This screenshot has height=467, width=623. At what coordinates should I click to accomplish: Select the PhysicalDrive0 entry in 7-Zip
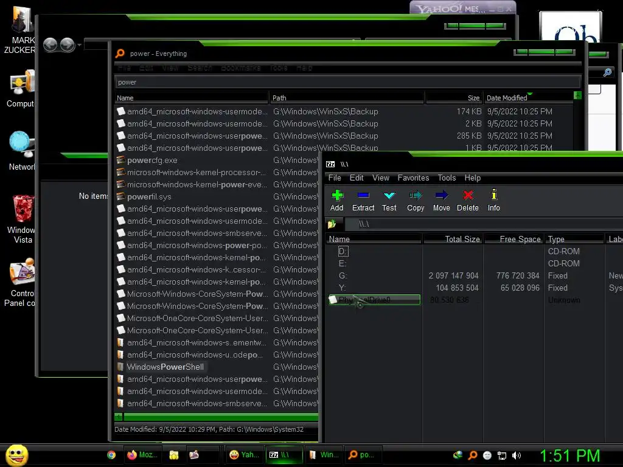click(x=374, y=300)
